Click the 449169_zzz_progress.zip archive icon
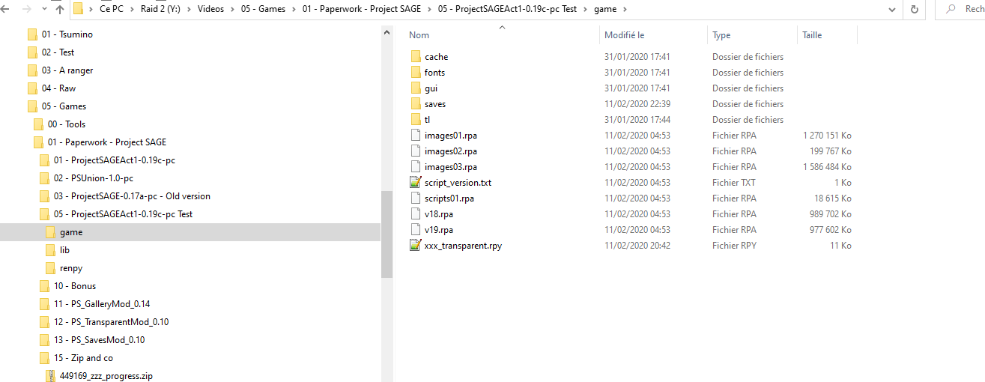985x382 pixels. tap(50, 376)
